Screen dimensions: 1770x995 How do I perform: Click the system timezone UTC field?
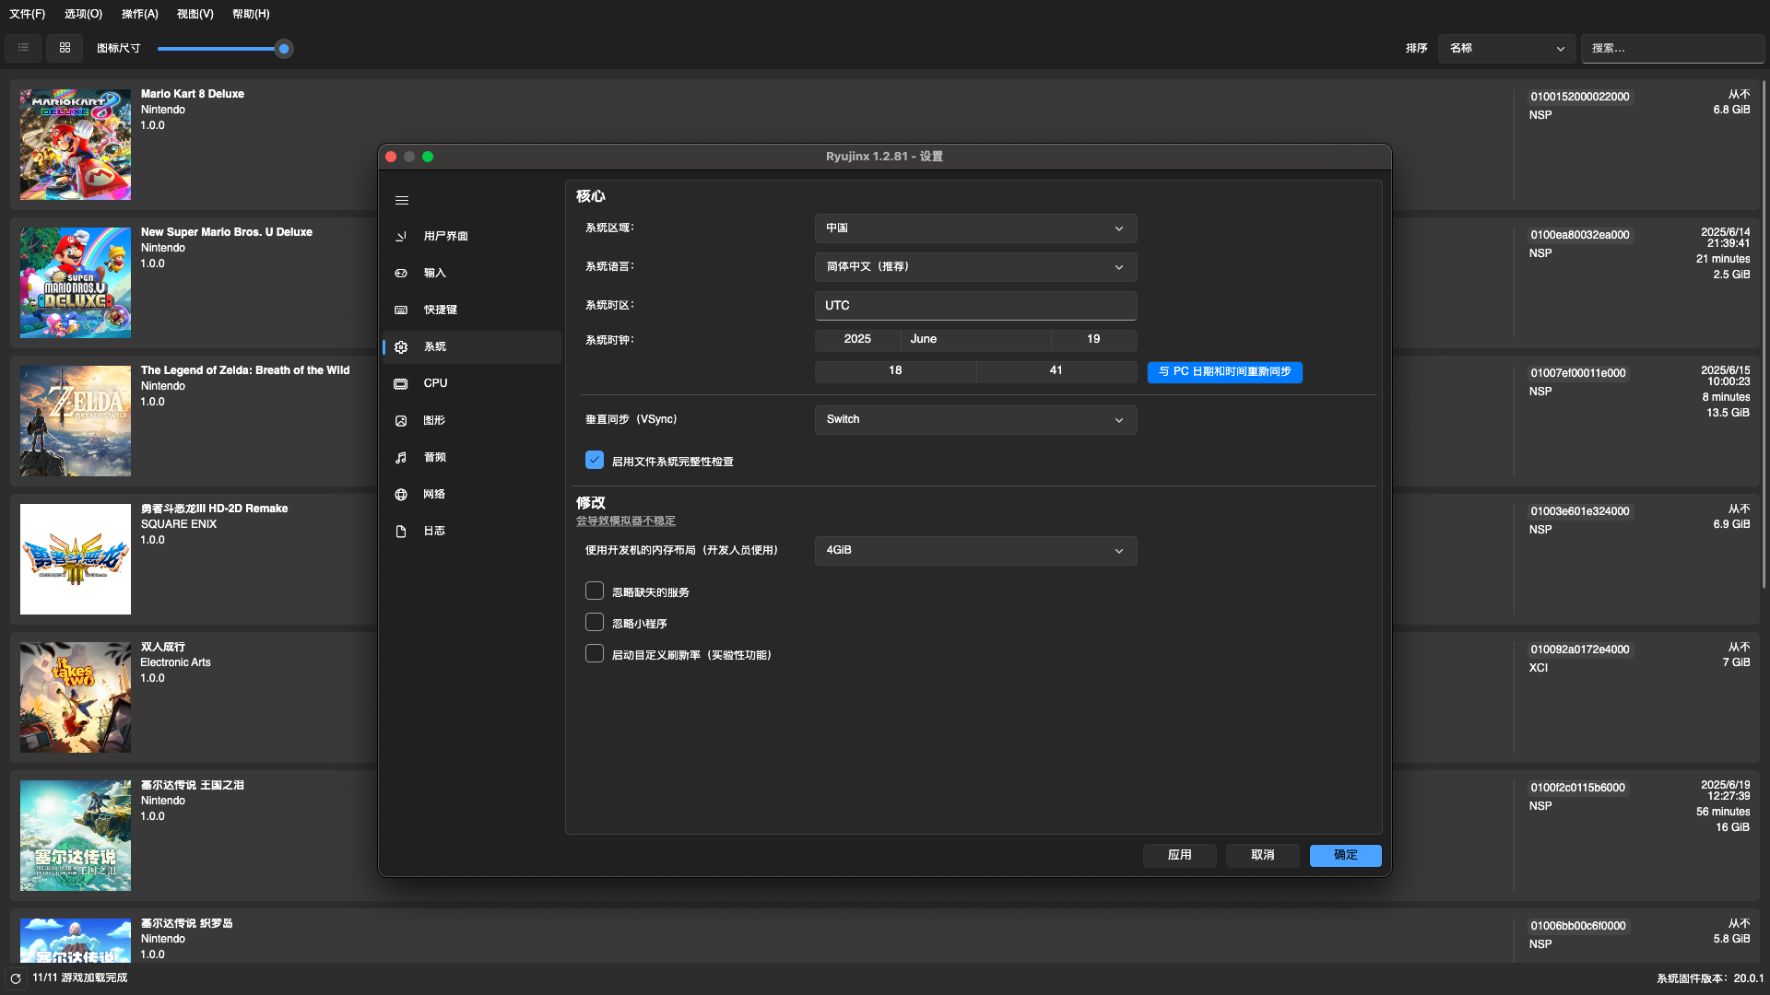pyautogui.click(x=975, y=306)
